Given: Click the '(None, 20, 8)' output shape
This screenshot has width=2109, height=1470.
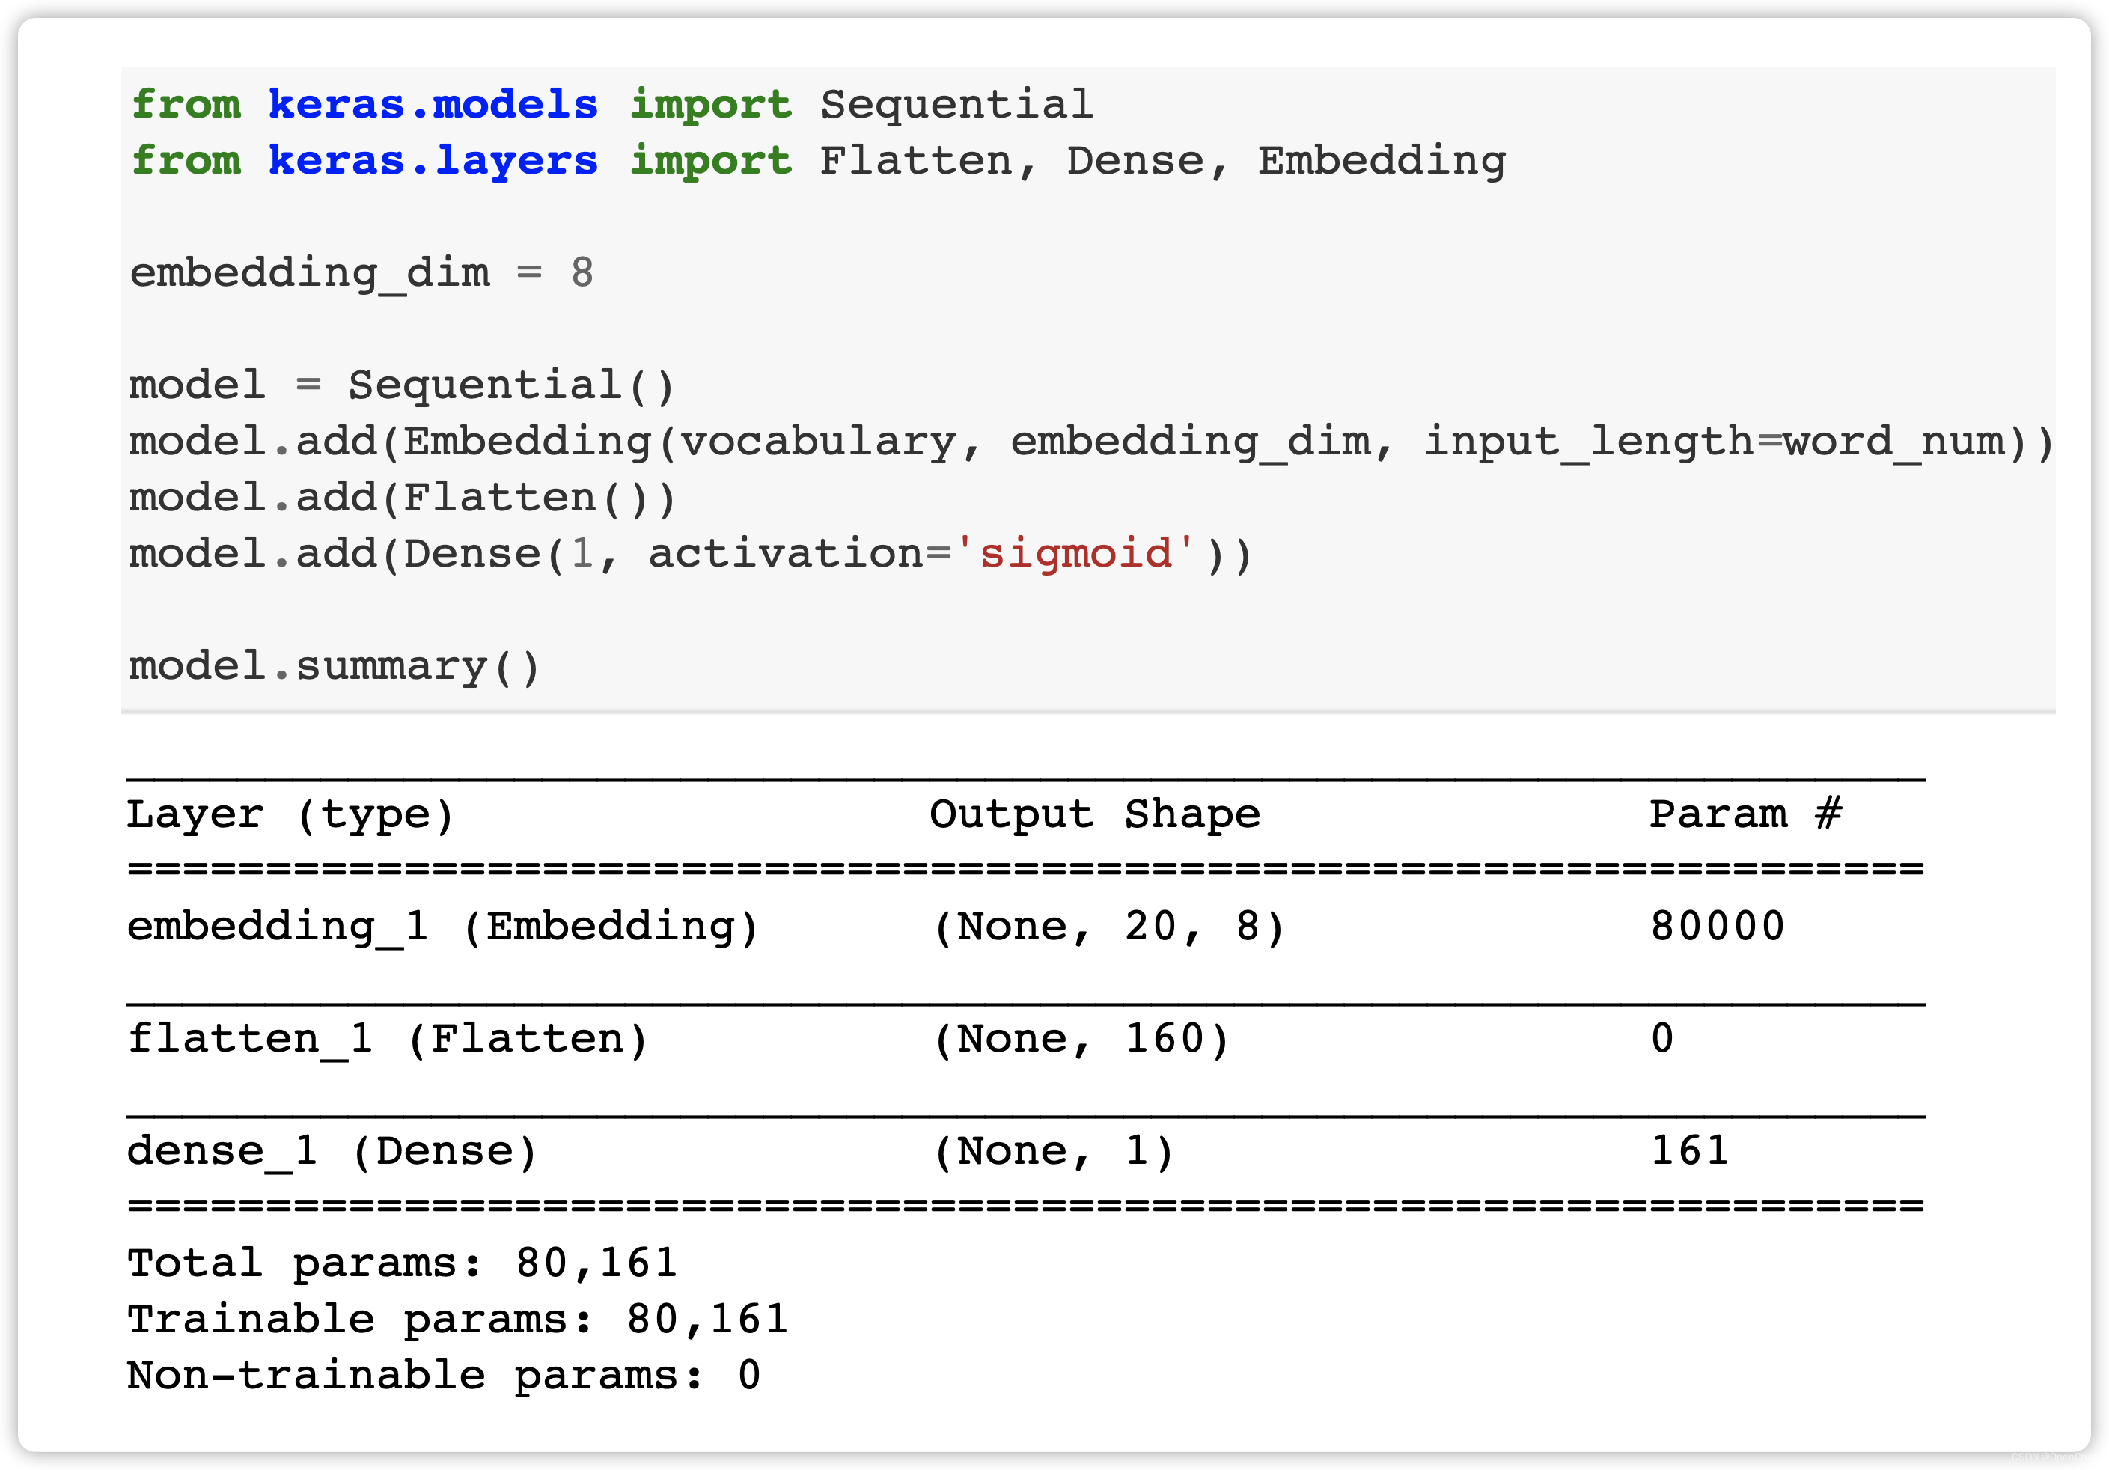Looking at the screenshot, I should pos(1108,927).
